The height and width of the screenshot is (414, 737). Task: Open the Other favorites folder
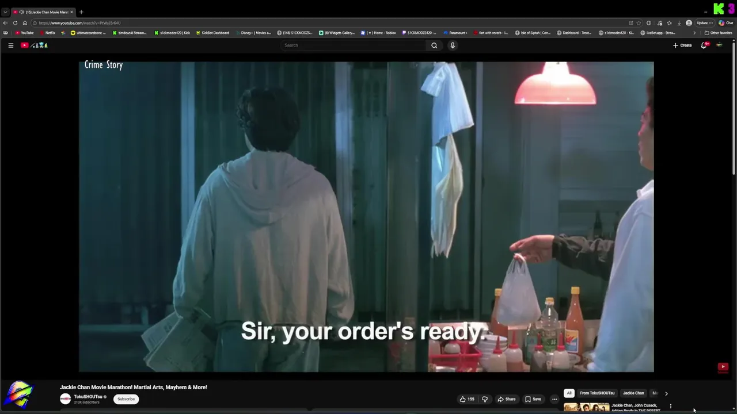719,33
